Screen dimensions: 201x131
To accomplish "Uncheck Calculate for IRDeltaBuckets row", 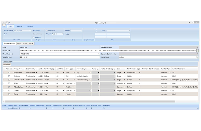I will point(9,87).
